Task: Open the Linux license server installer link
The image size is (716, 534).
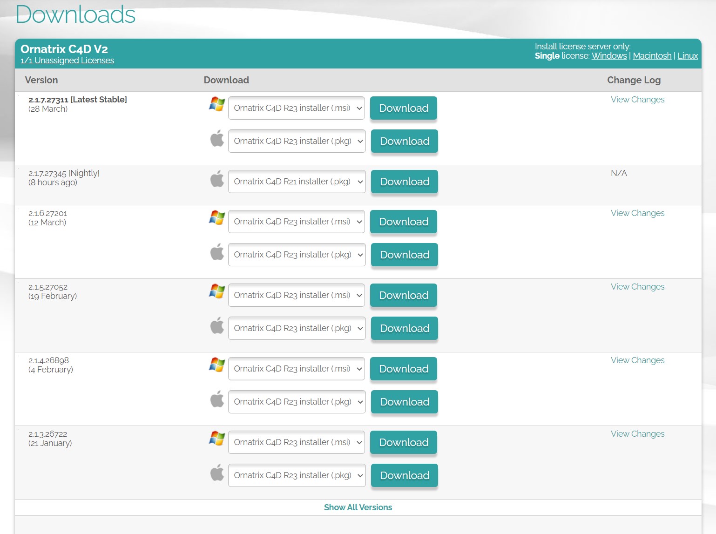Action: click(688, 56)
